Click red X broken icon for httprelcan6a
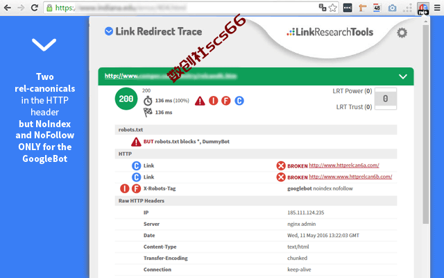 pyautogui.click(x=280, y=165)
